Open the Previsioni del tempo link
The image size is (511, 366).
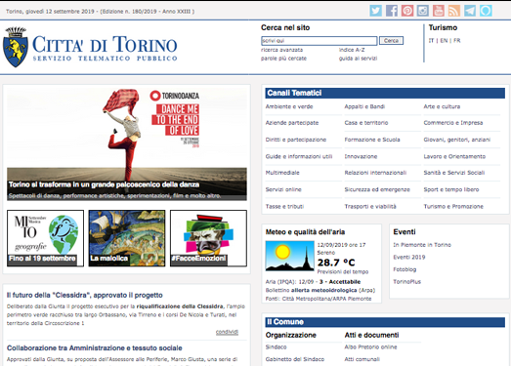343,272
